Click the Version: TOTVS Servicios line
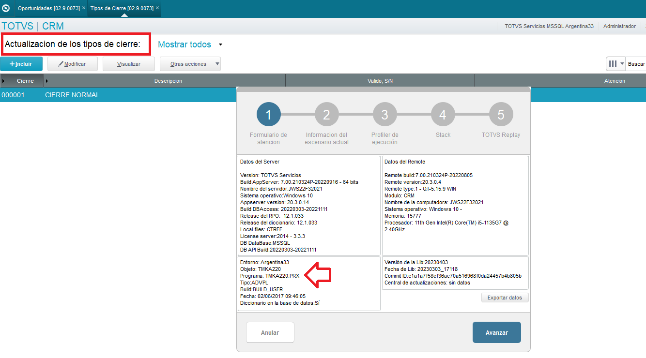Viewport: 646px width, 358px height. click(x=271, y=175)
